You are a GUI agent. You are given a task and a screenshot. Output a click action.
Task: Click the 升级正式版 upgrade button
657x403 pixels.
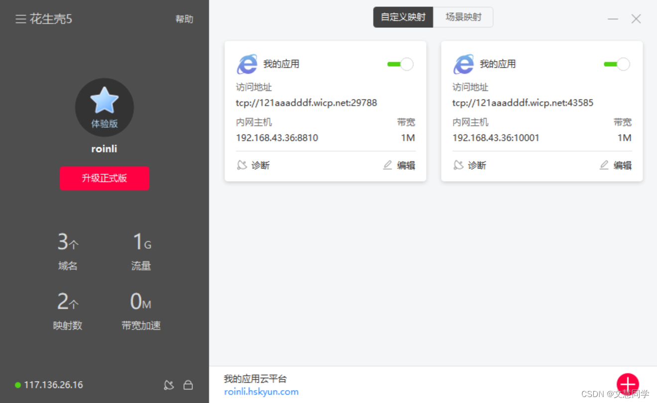[105, 178]
